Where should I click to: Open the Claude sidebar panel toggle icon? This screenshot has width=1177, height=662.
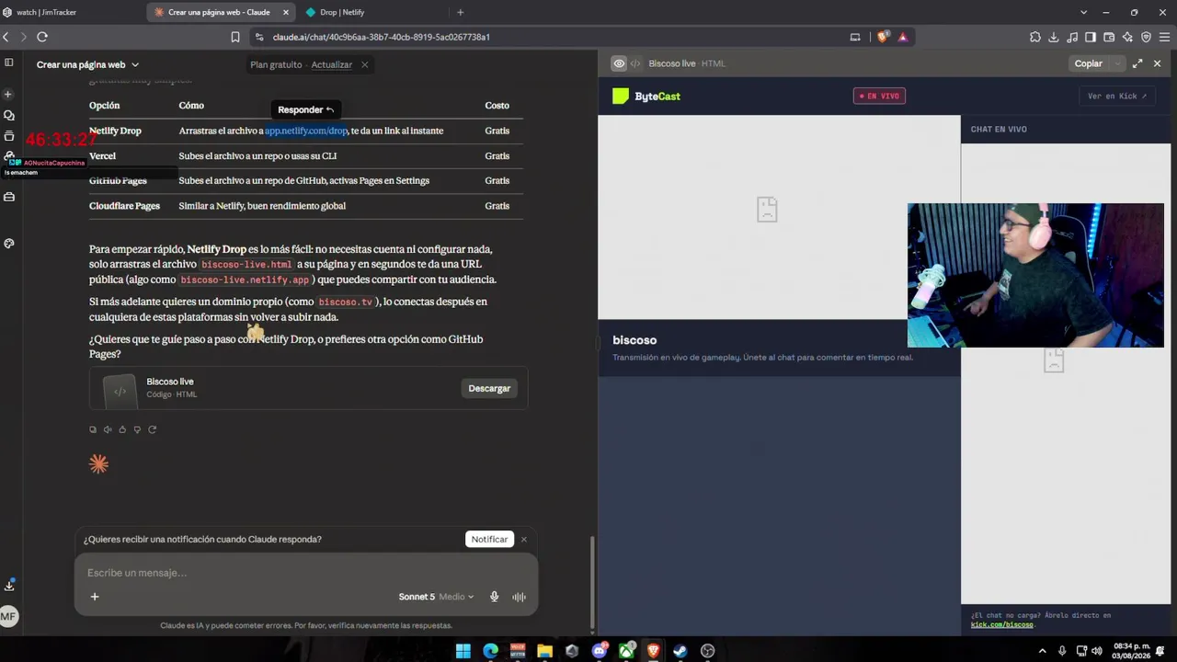pyautogui.click(x=9, y=63)
